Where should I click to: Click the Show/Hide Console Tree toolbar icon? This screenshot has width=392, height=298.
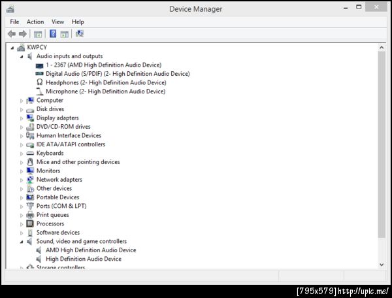coord(38,34)
